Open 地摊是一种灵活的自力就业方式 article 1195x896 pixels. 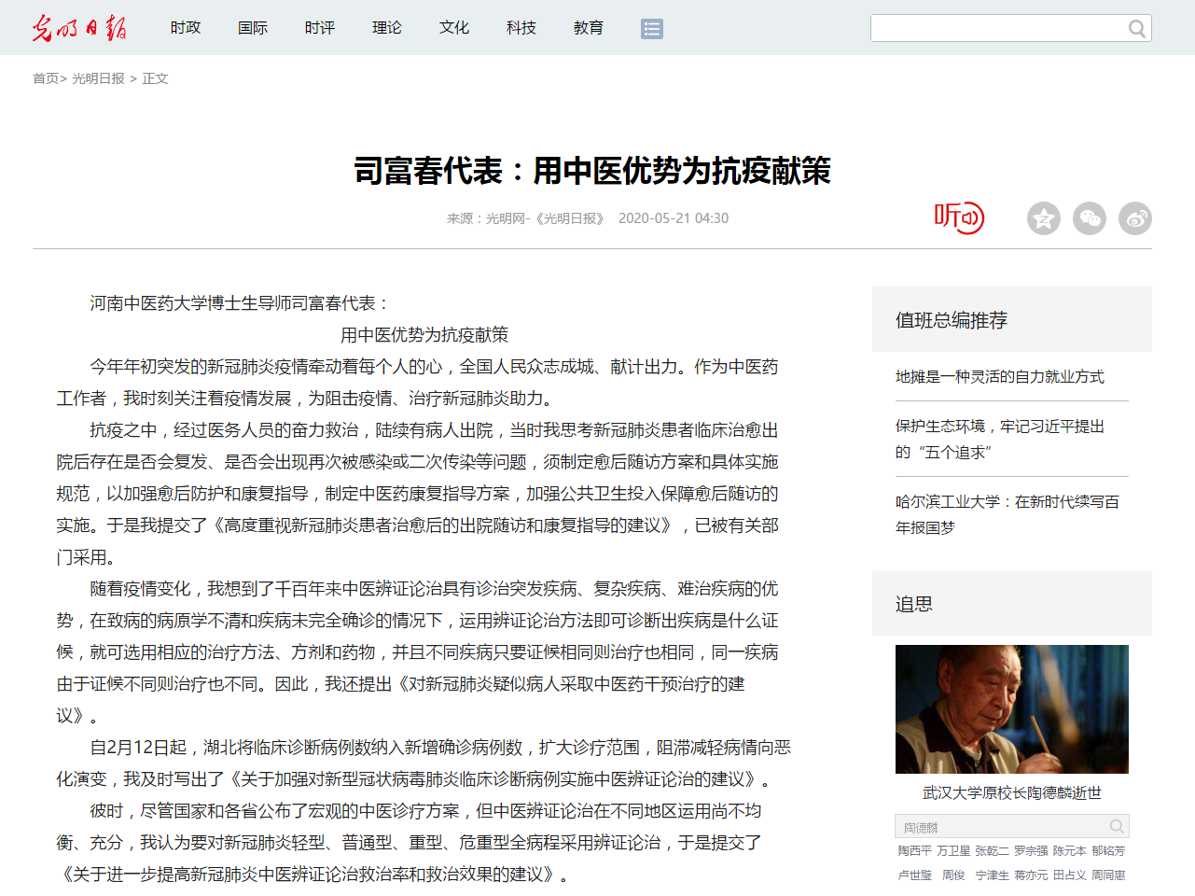999,376
